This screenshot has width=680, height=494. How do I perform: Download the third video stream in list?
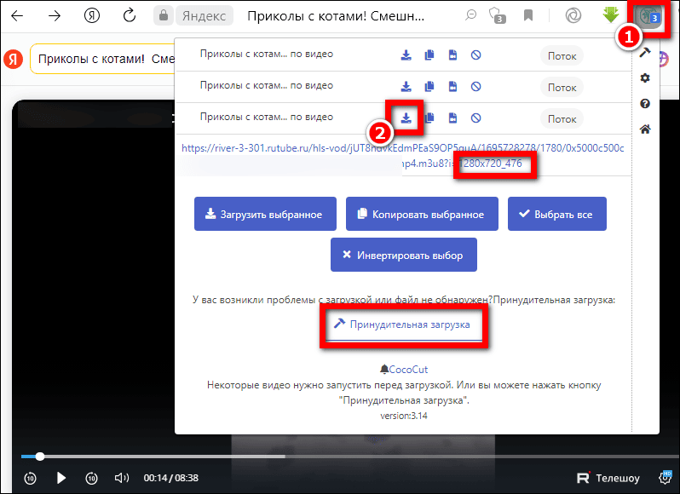[407, 118]
